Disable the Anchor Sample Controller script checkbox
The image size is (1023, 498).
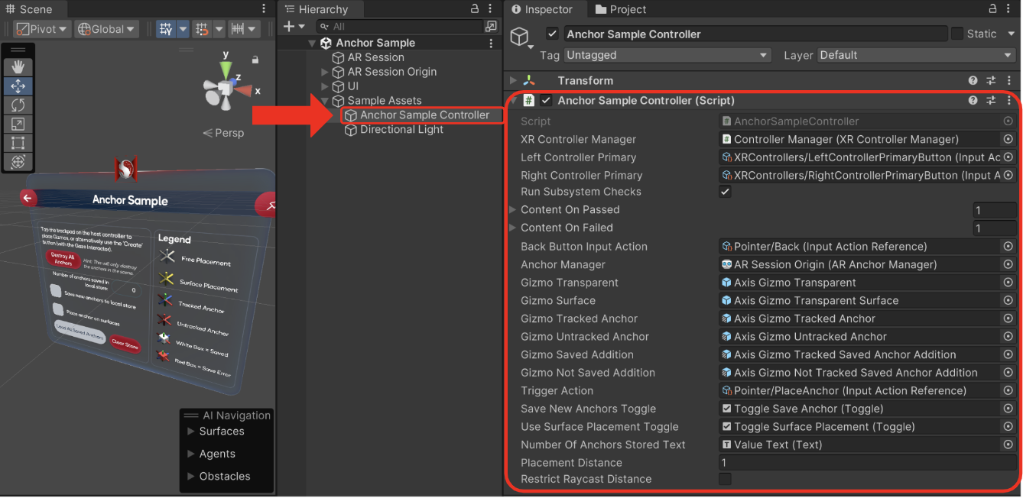[546, 100]
